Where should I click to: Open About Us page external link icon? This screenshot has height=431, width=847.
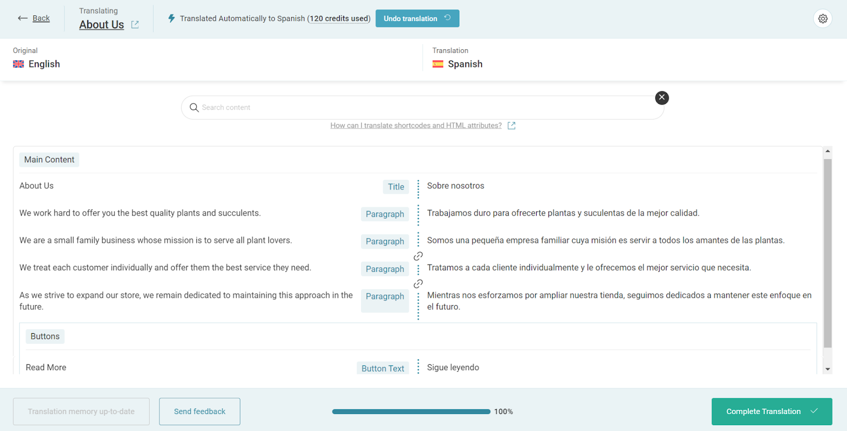(135, 24)
